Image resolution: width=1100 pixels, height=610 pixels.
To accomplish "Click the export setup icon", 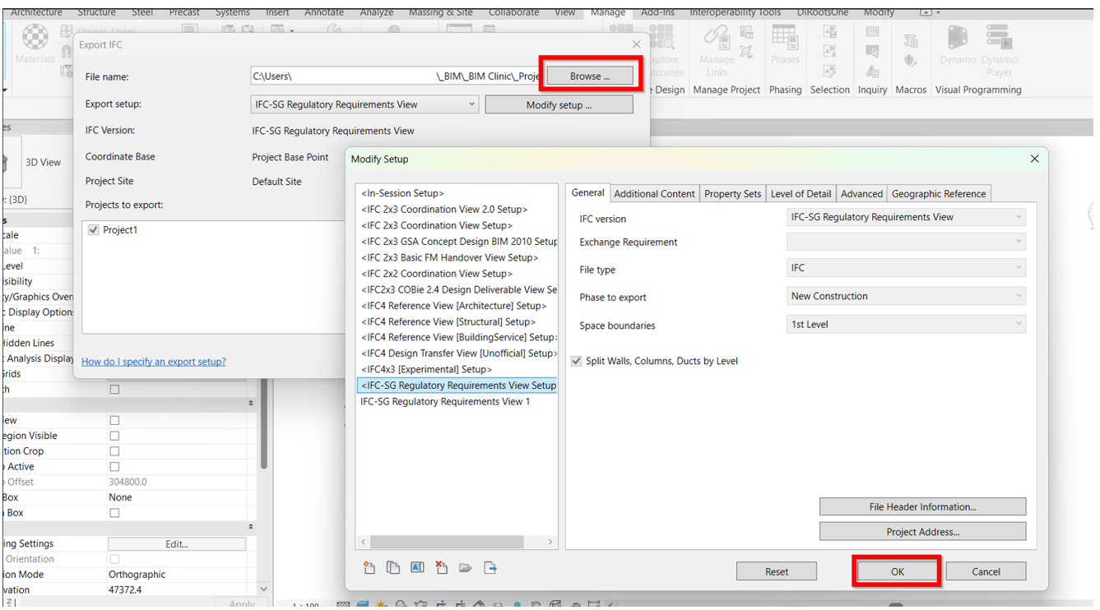I will tap(490, 568).
